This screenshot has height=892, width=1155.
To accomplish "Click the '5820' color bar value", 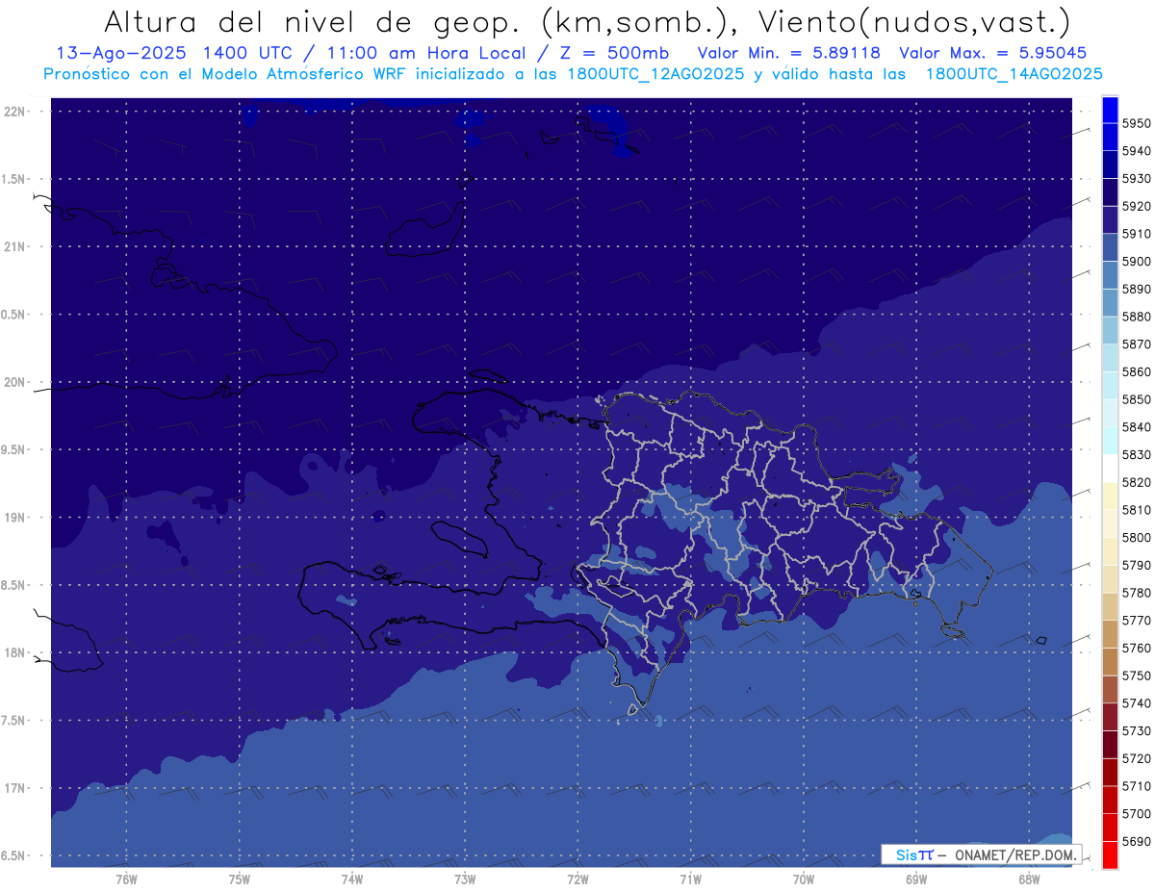I will tap(1138, 482).
